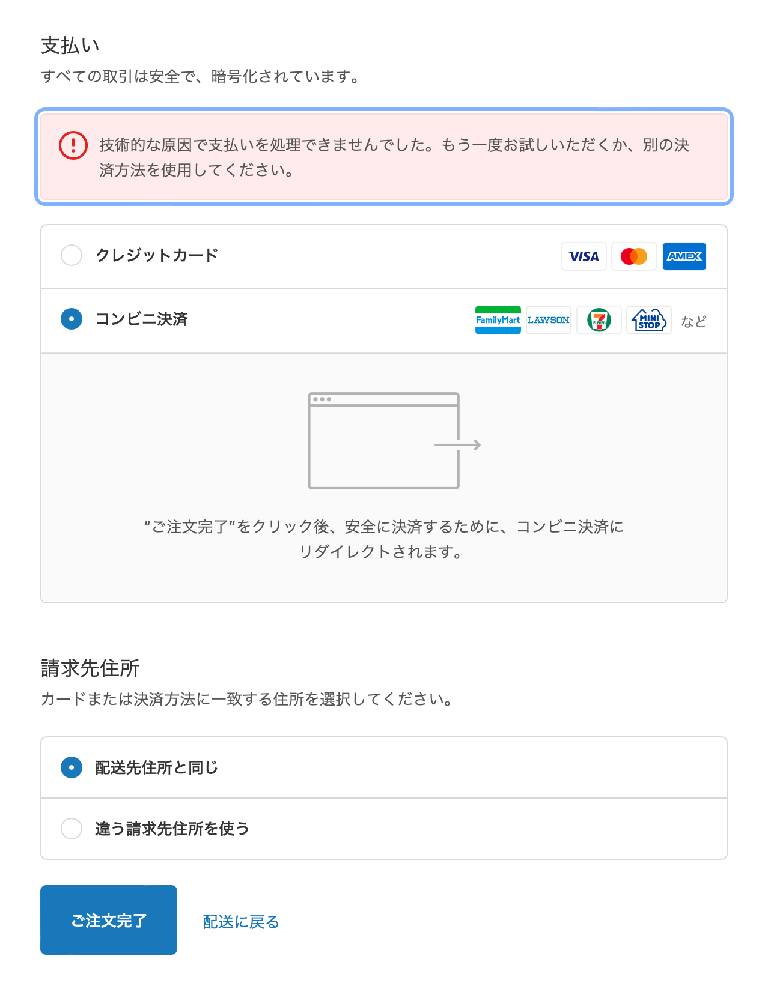Click the browser redirect illustration
The height and width of the screenshot is (998, 762).
(x=394, y=441)
